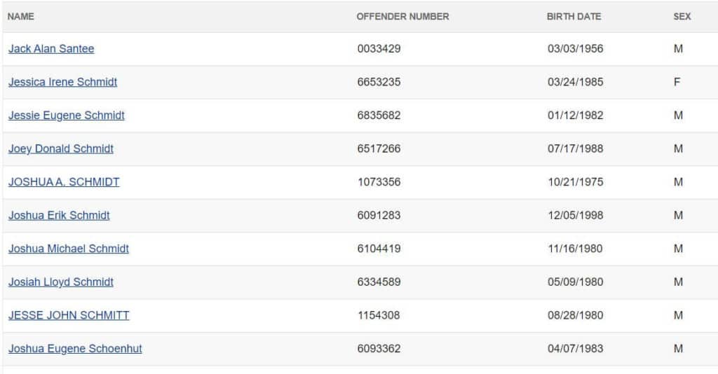Image resolution: width=718 pixels, height=374 pixels.
Task: Select the birth date 12/05/1998 cell
Action: click(575, 215)
